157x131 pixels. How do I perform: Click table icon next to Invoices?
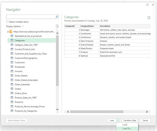click(12, 71)
